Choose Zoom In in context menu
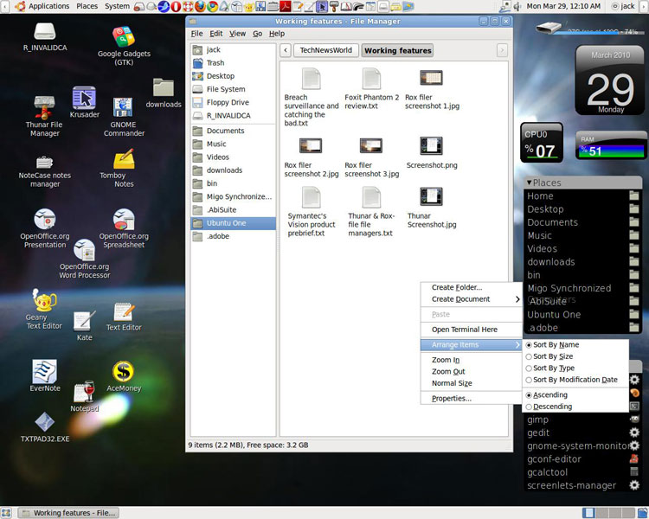Screen dimensions: 649x519 (471, 360)
